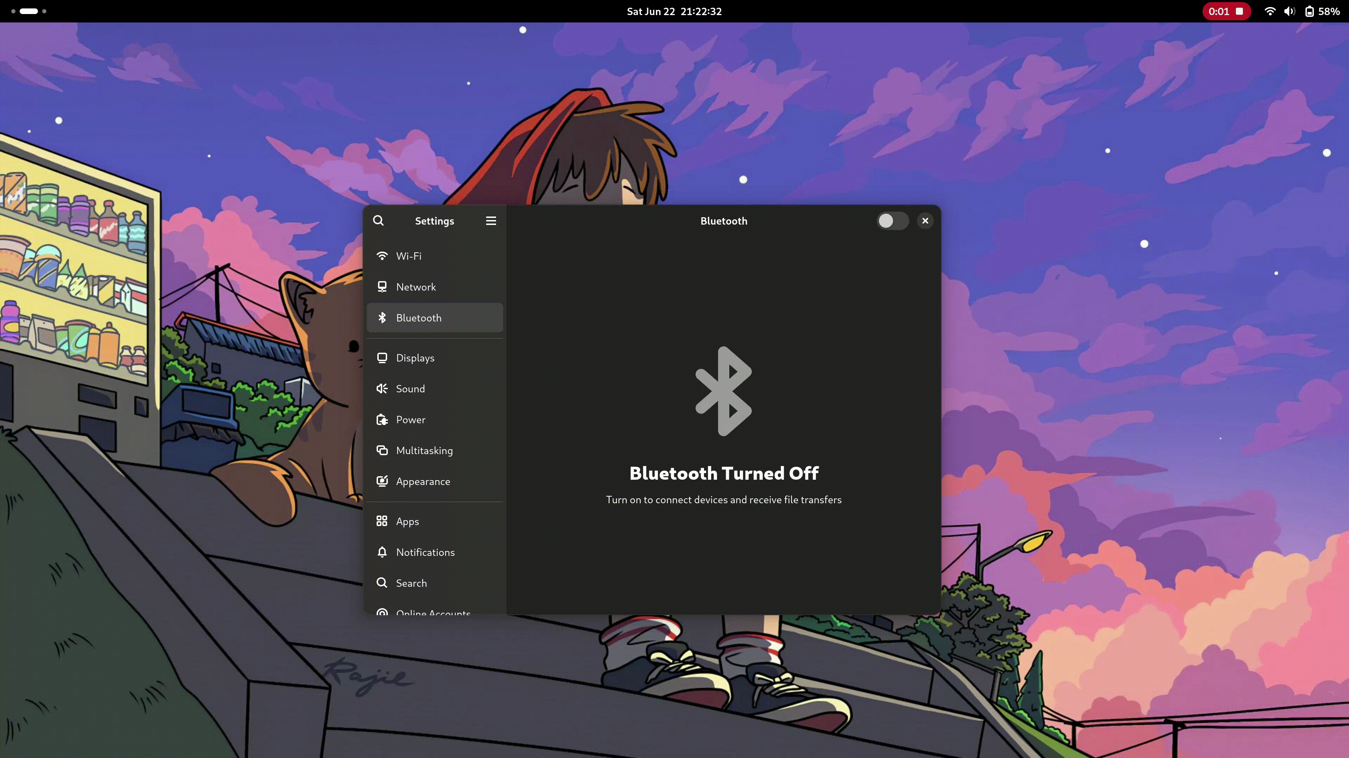Screen dimensions: 1349x758
Task: Open the Wi-Fi settings panel
Action: [435, 256]
